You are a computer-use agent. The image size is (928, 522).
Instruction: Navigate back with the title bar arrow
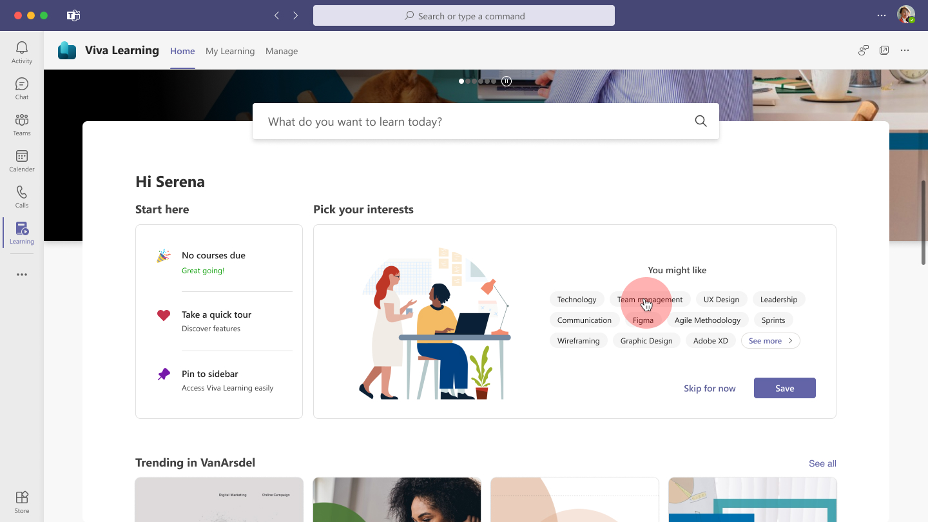pos(277,15)
